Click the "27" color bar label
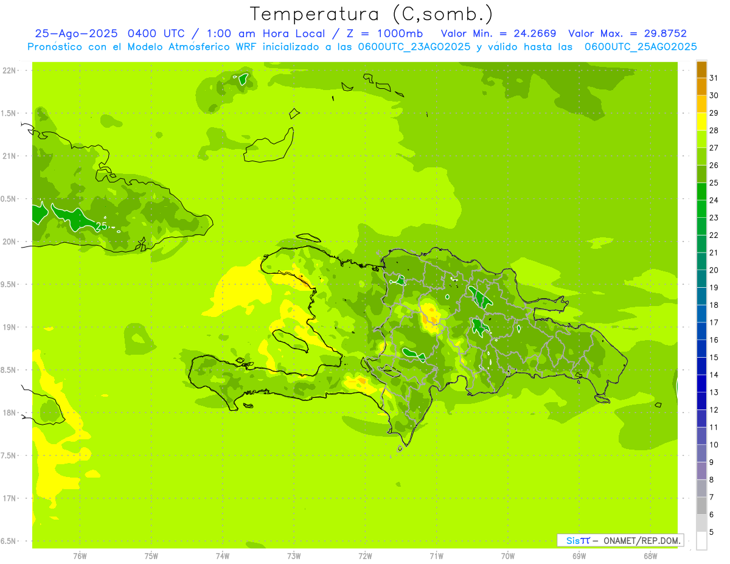730x564 pixels. tap(714, 147)
